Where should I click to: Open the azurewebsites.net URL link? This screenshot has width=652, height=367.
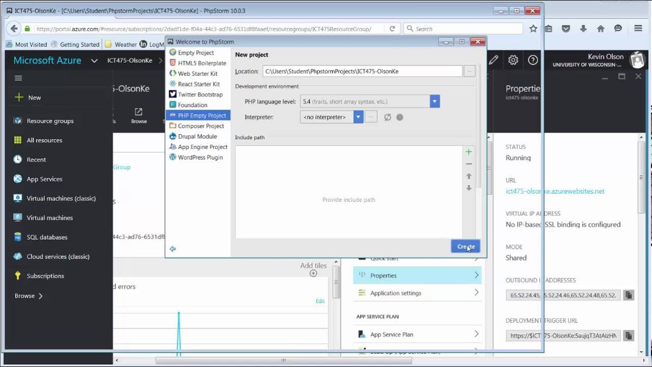(x=555, y=191)
